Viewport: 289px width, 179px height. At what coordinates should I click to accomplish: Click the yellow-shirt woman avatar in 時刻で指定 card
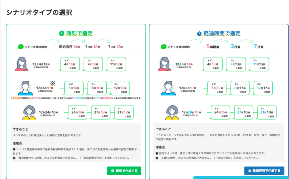coord(29,112)
